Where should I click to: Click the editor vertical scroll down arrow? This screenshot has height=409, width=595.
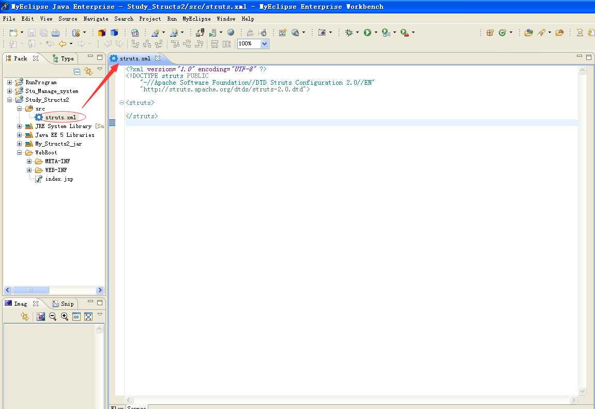(x=583, y=391)
